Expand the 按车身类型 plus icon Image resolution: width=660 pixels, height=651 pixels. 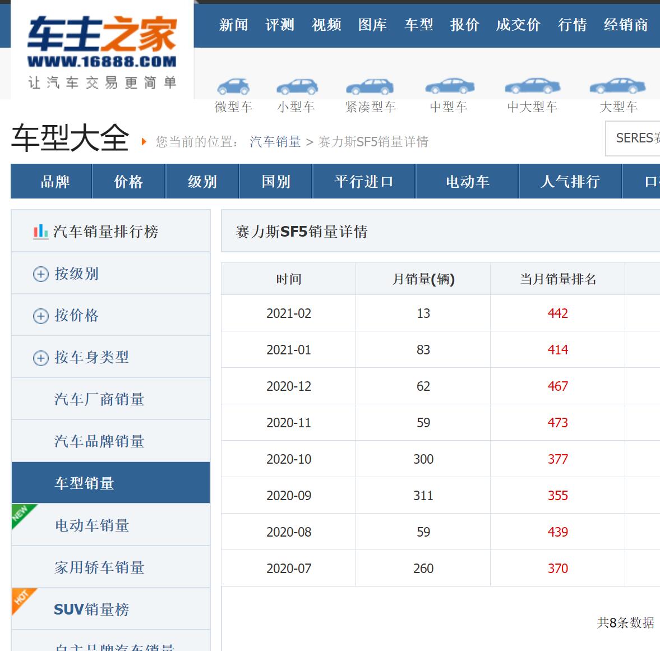41,358
